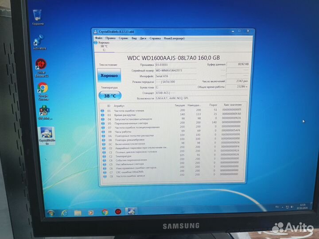Open the Правка menu
This screenshot has width=319, height=239.
pos(110,38)
